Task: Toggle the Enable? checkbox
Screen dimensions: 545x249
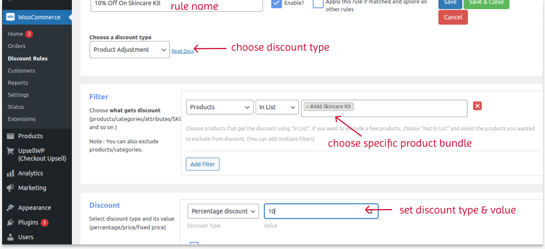Action: tap(276, 3)
